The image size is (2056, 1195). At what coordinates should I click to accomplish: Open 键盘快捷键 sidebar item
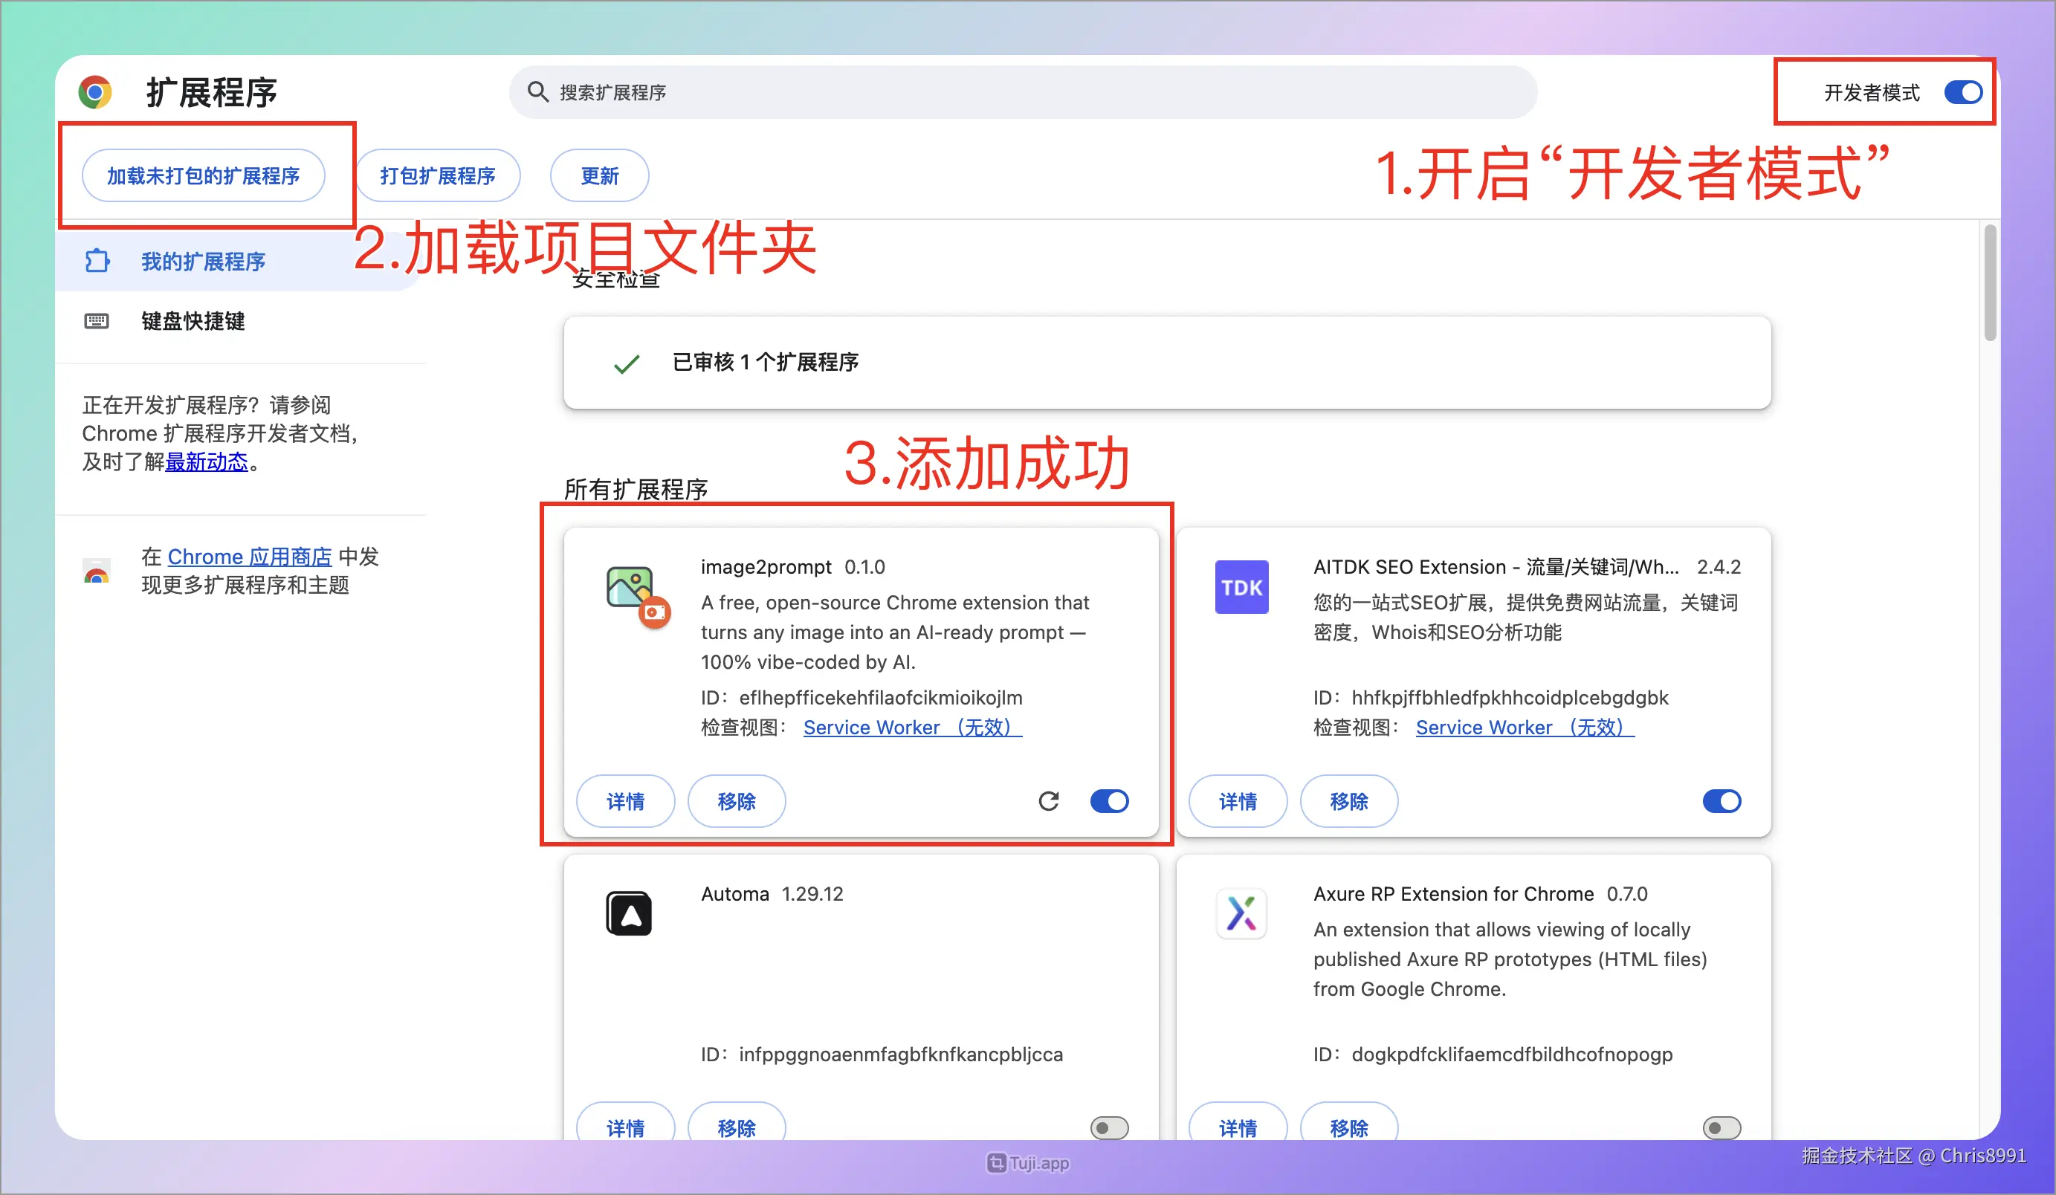(193, 321)
